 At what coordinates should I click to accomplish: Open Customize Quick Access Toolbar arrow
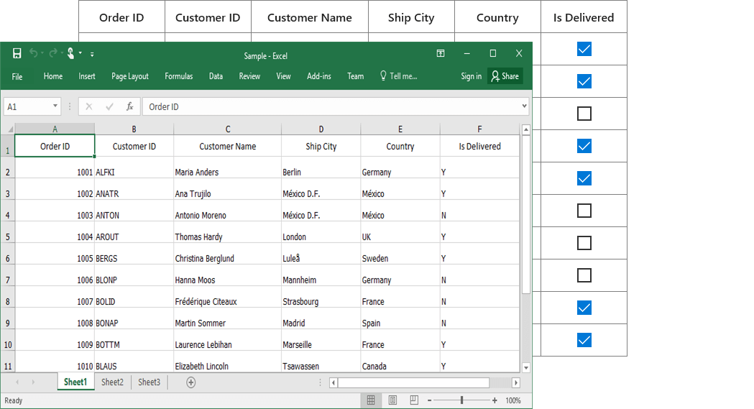click(92, 54)
